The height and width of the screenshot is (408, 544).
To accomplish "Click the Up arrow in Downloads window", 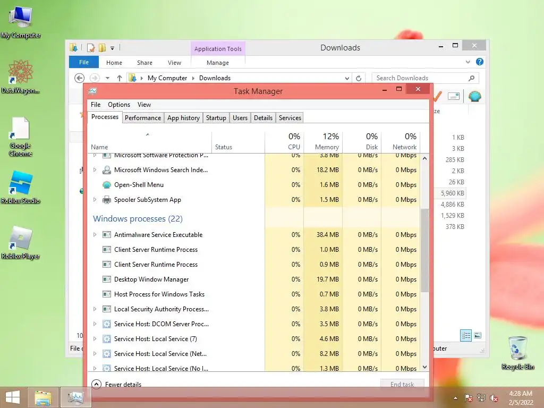I will 120,78.
